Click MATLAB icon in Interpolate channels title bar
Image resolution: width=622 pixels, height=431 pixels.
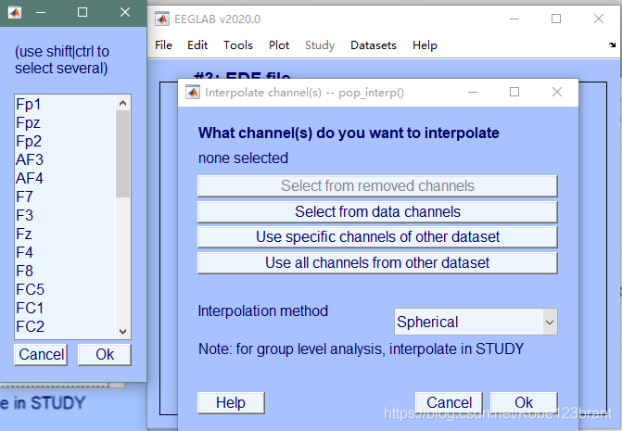(193, 93)
